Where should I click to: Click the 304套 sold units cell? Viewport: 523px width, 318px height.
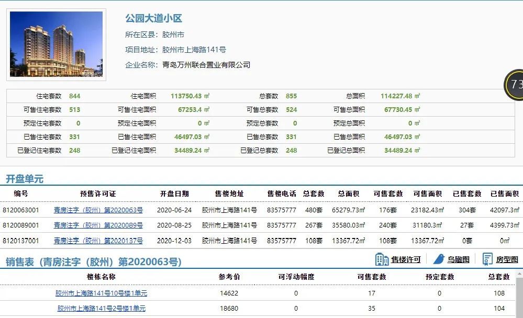click(x=467, y=210)
